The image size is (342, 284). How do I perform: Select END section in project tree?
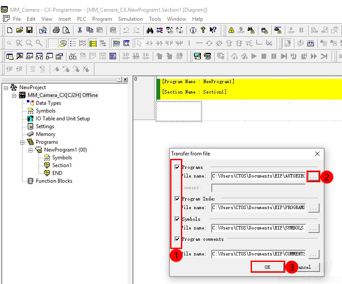[x=57, y=173]
